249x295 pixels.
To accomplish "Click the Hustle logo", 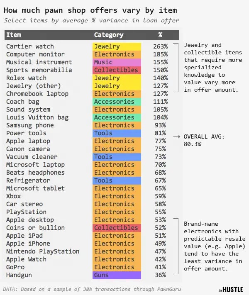I will point(231,289).
